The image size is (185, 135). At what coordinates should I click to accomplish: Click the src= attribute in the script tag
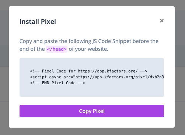(68, 77)
